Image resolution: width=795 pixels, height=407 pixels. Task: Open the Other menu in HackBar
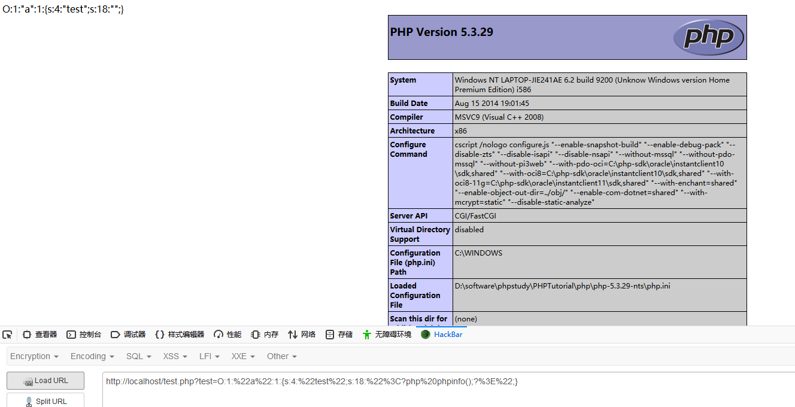[281, 356]
